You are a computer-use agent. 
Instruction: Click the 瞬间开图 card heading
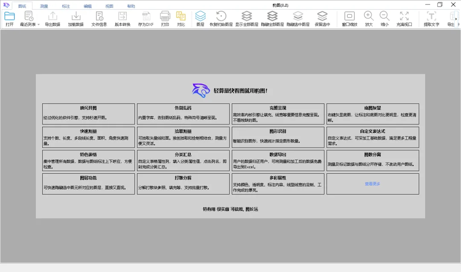coord(88,108)
